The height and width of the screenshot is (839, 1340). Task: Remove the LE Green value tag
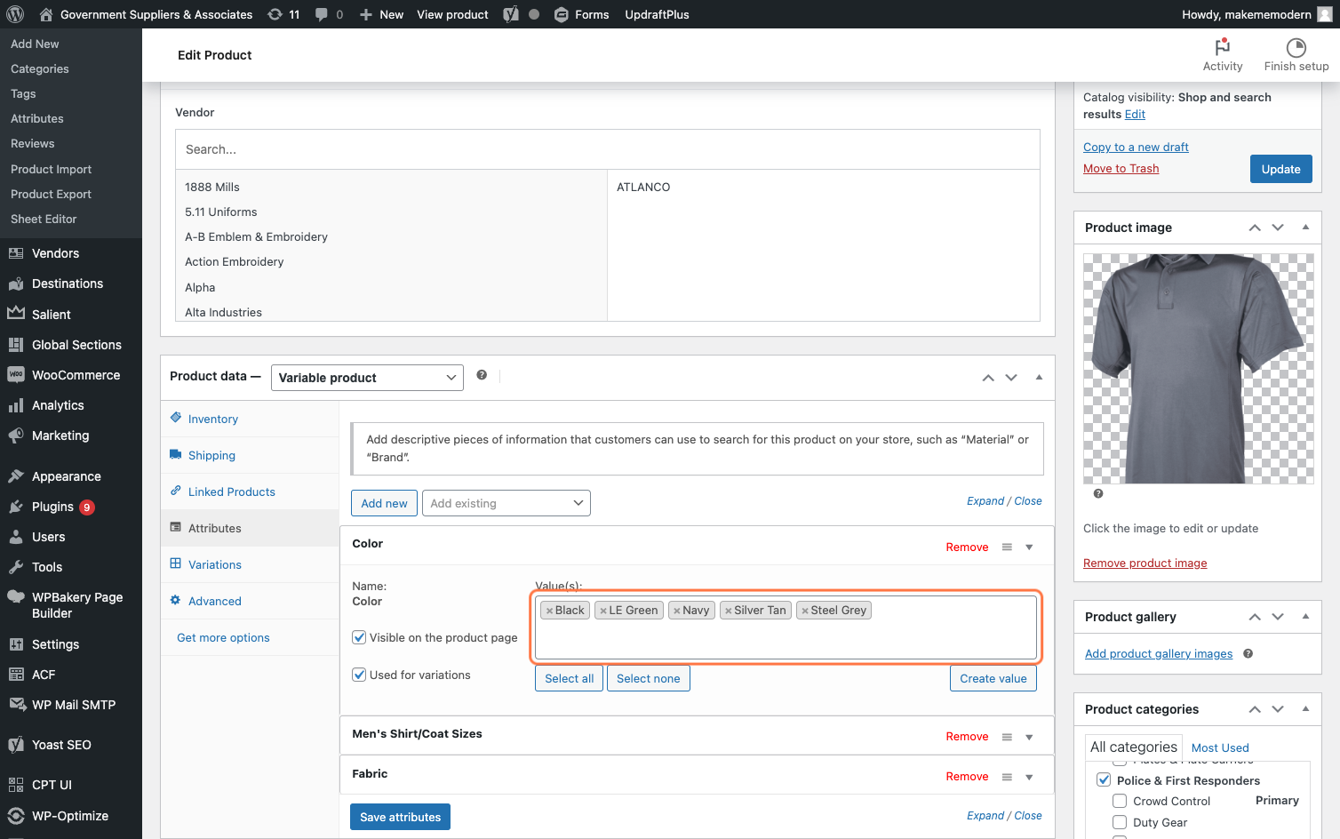pos(603,611)
